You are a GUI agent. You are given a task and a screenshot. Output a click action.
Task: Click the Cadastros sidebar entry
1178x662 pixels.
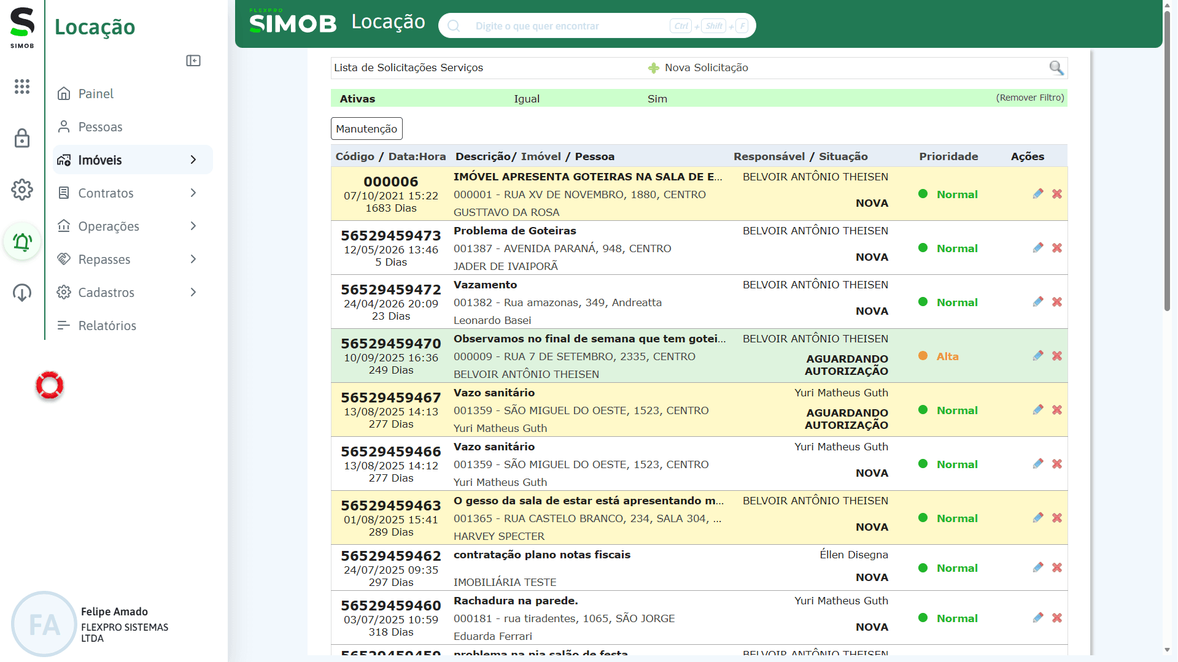pos(133,293)
